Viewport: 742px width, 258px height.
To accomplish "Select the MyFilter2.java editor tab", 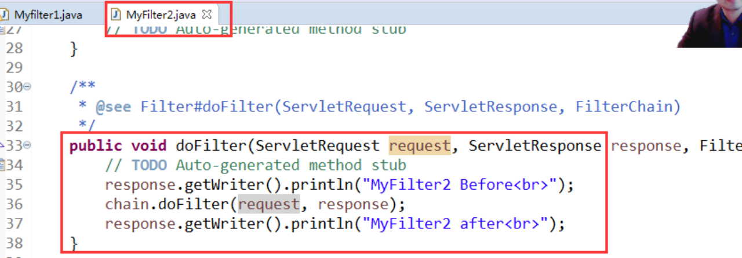I will click(x=161, y=14).
